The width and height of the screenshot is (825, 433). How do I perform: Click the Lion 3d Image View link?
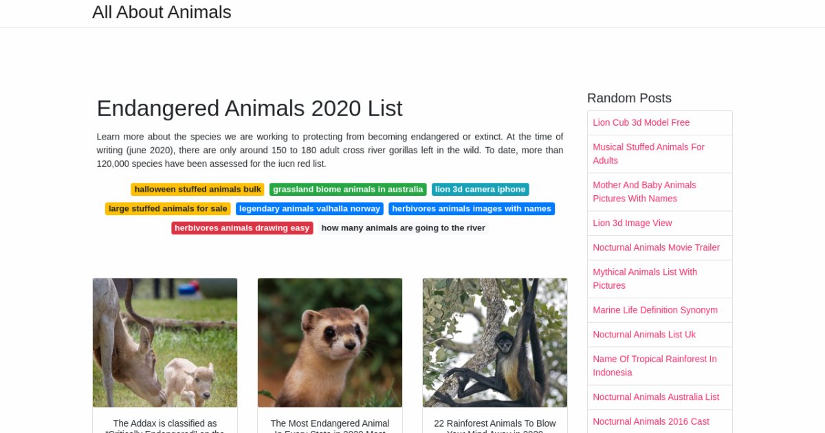click(x=632, y=223)
